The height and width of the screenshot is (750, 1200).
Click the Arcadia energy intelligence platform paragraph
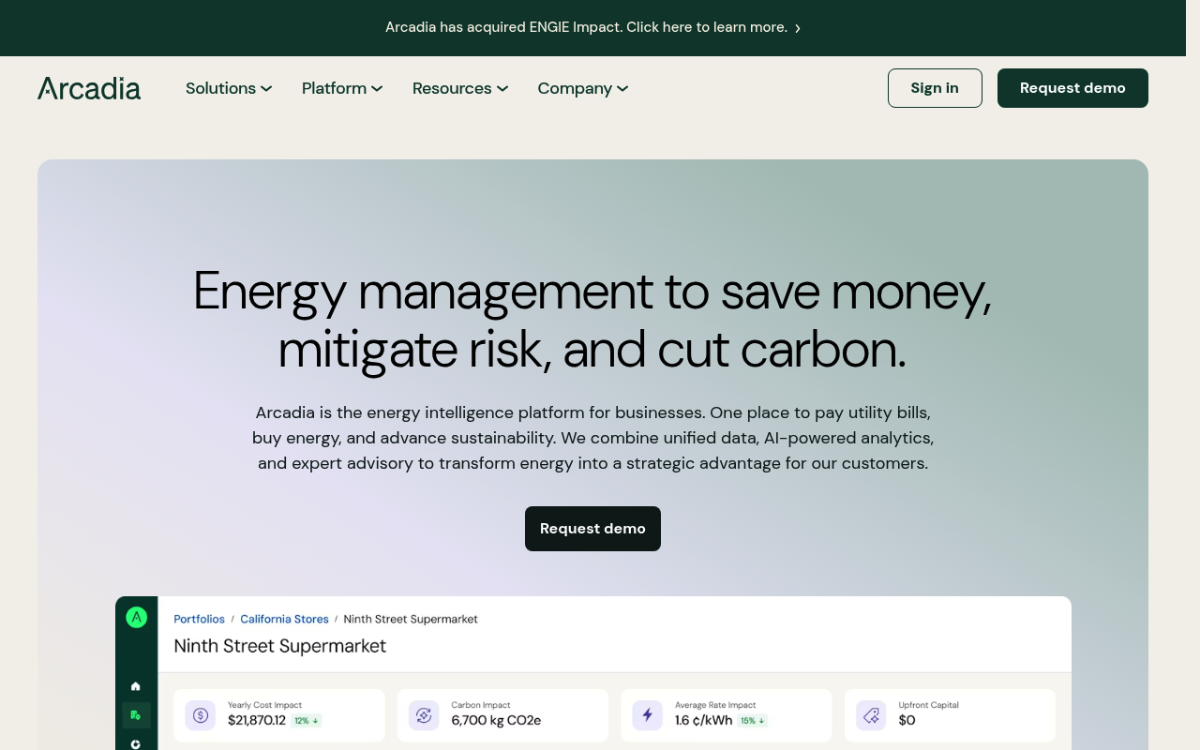click(592, 438)
